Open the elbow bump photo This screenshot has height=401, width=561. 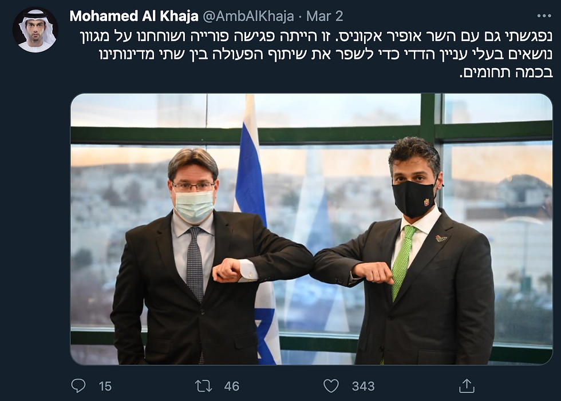[x=311, y=229]
